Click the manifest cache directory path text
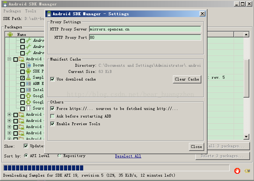This screenshot has height=181, width=254. [149, 65]
